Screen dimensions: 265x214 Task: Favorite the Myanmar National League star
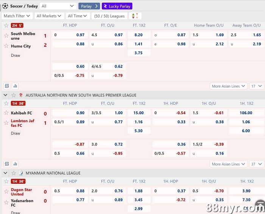14,173
